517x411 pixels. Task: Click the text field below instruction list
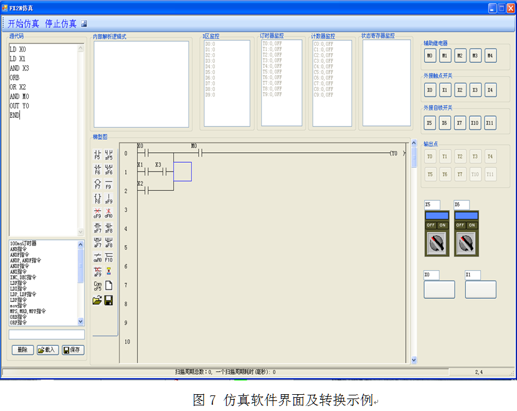(x=47, y=334)
